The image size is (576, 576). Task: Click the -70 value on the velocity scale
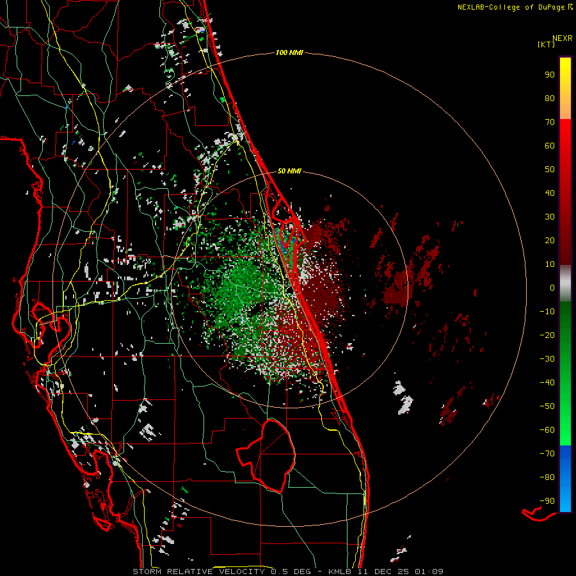pyautogui.click(x=547, y=454)
